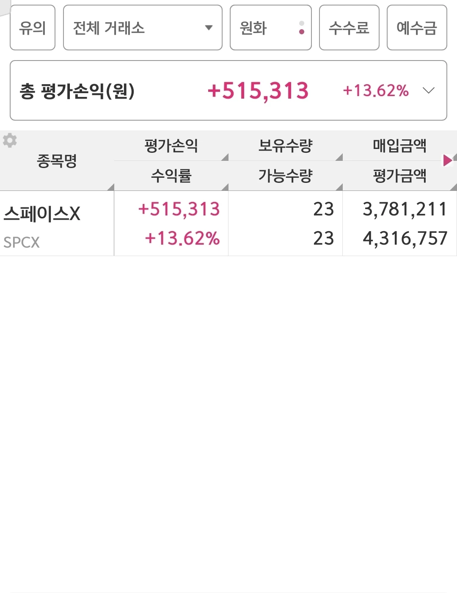Tap the 총 평가손익(원) label
This screenshot has height=593, width=457.
tap(77, 91)
